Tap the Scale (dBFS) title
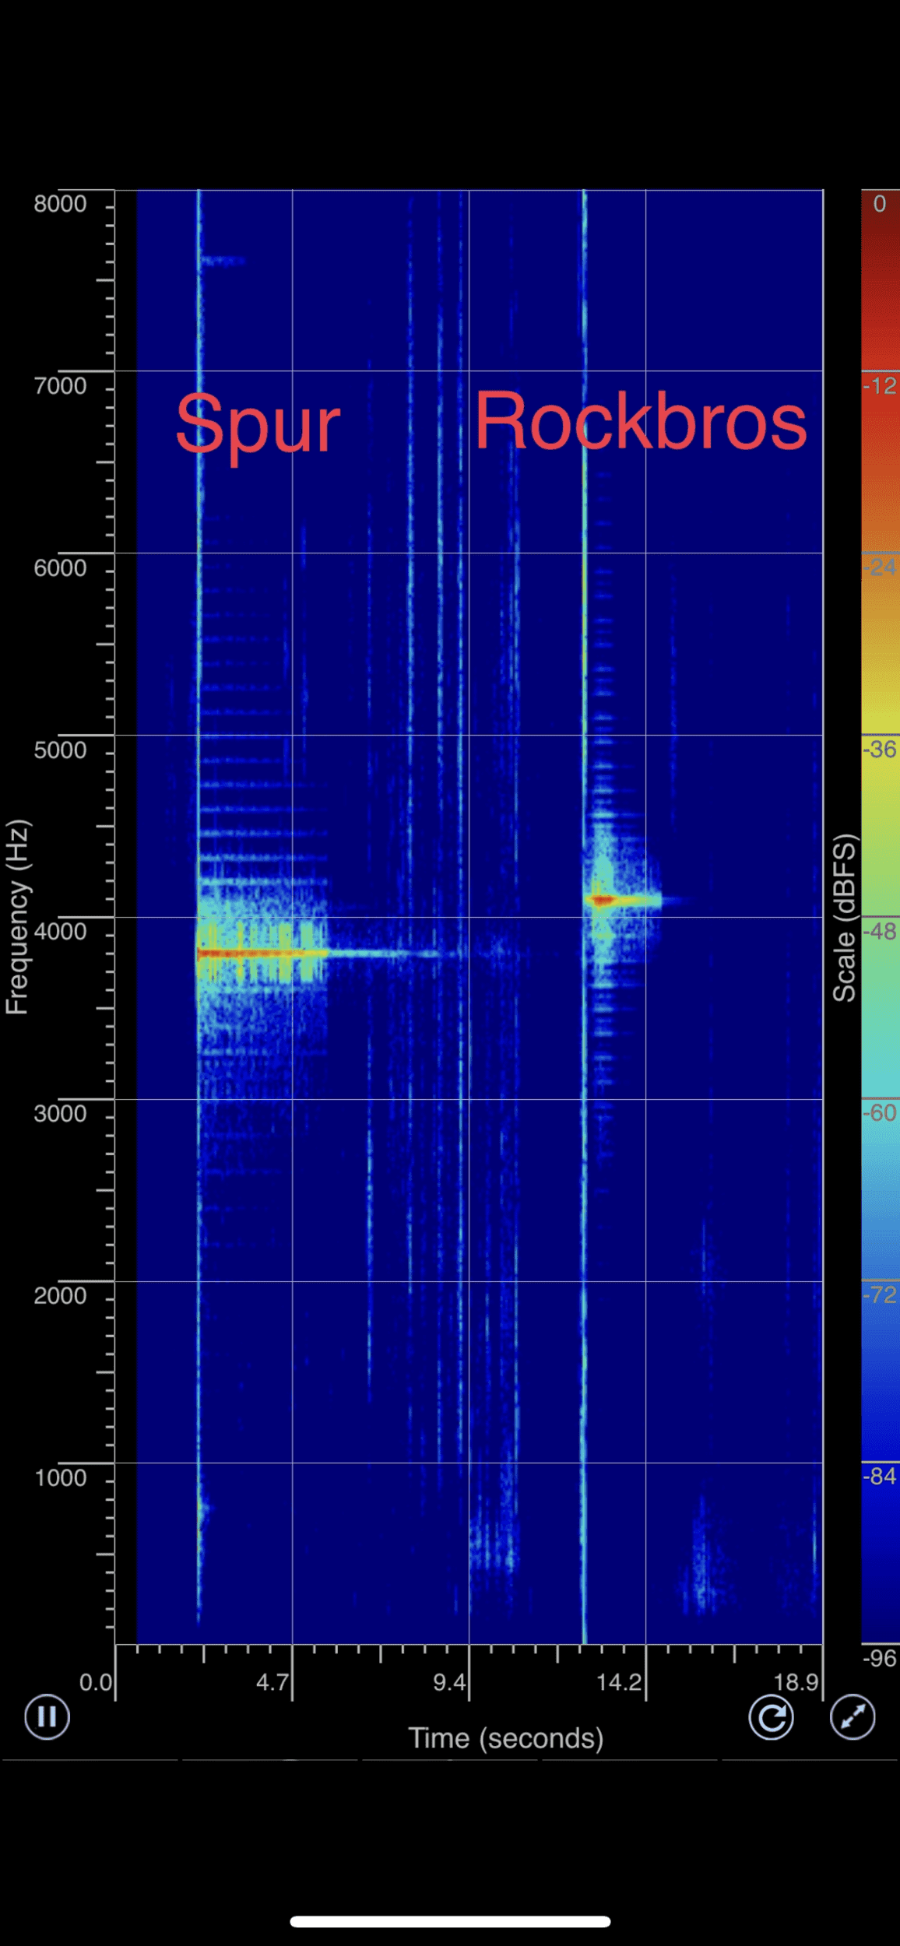This screenshot has width=900, height=1946. (845, 918)
